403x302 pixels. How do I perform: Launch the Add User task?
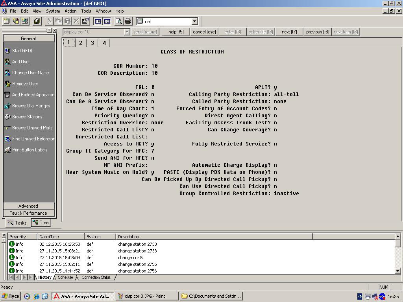tap(21, 62)
